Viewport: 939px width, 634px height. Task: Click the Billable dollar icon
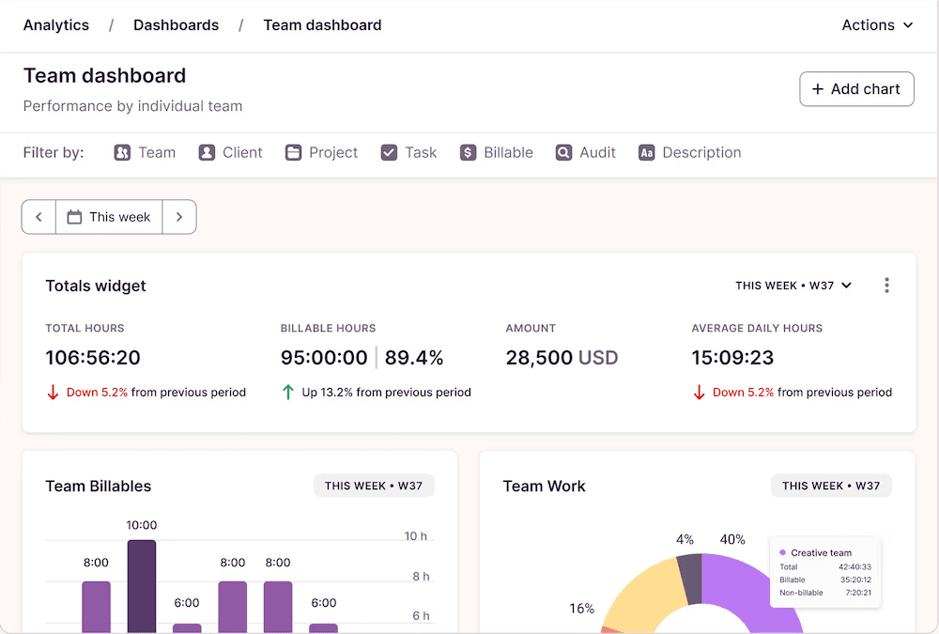point(468,152)
